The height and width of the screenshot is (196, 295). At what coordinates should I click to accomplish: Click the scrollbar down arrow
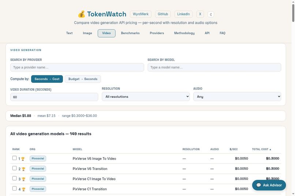pyautogui.click(x=293, y=194)
